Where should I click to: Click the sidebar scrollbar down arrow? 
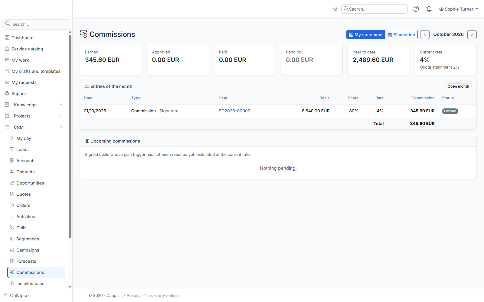click(70, 287)
